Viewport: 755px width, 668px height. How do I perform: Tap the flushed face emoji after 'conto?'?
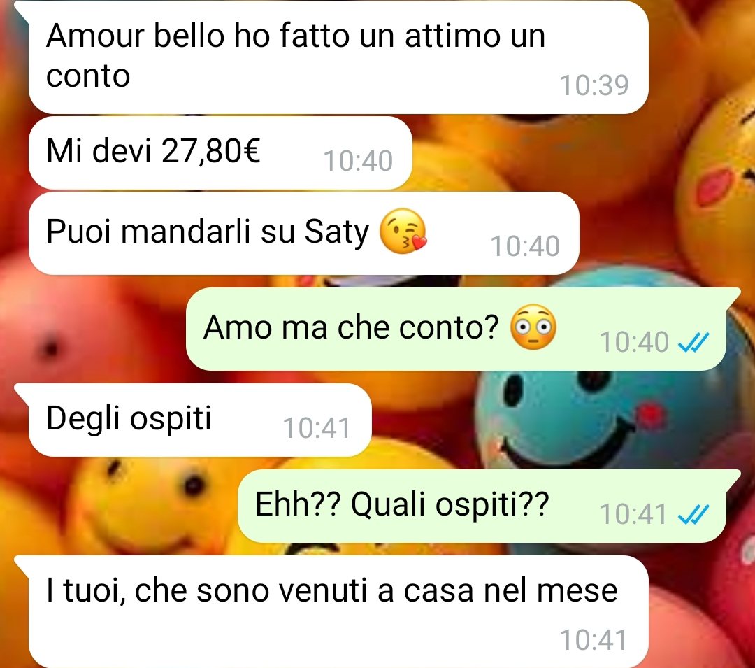pos(533,327)
